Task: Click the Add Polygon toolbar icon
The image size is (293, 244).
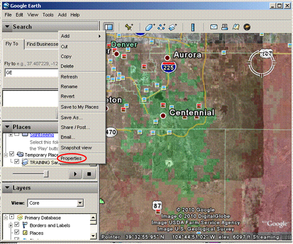Action: [x=150, y=27]
